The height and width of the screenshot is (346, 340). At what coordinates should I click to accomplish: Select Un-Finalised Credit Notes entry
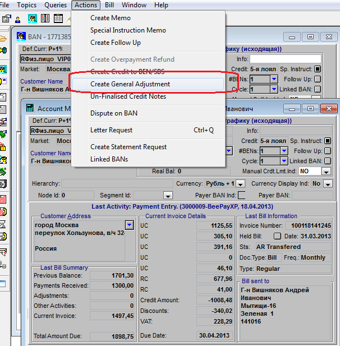point(128,96)
